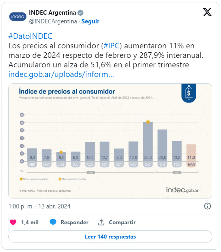
Task: Click Leer 140 respuestas button
Action: [110, 237]
